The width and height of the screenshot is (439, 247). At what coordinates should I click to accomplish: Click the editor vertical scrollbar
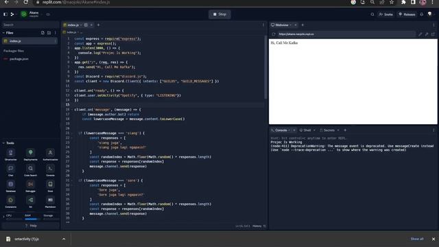coord(265,67)
